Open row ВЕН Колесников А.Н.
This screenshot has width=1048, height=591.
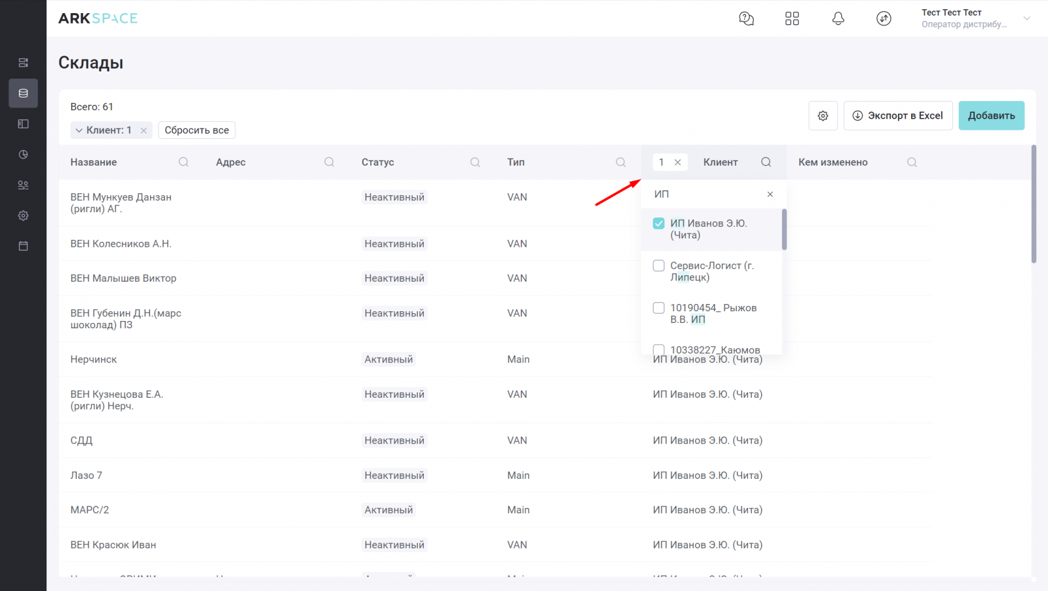496,244
